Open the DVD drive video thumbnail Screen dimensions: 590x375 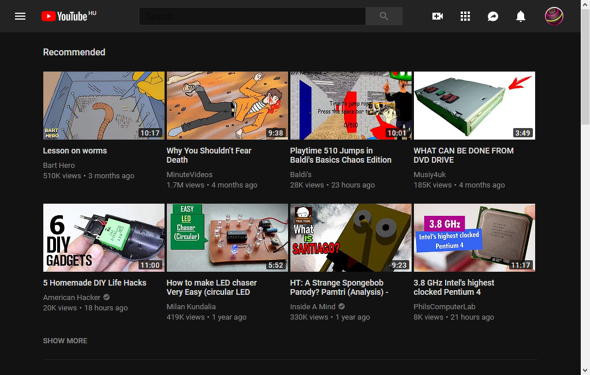[x=475, y=106]
